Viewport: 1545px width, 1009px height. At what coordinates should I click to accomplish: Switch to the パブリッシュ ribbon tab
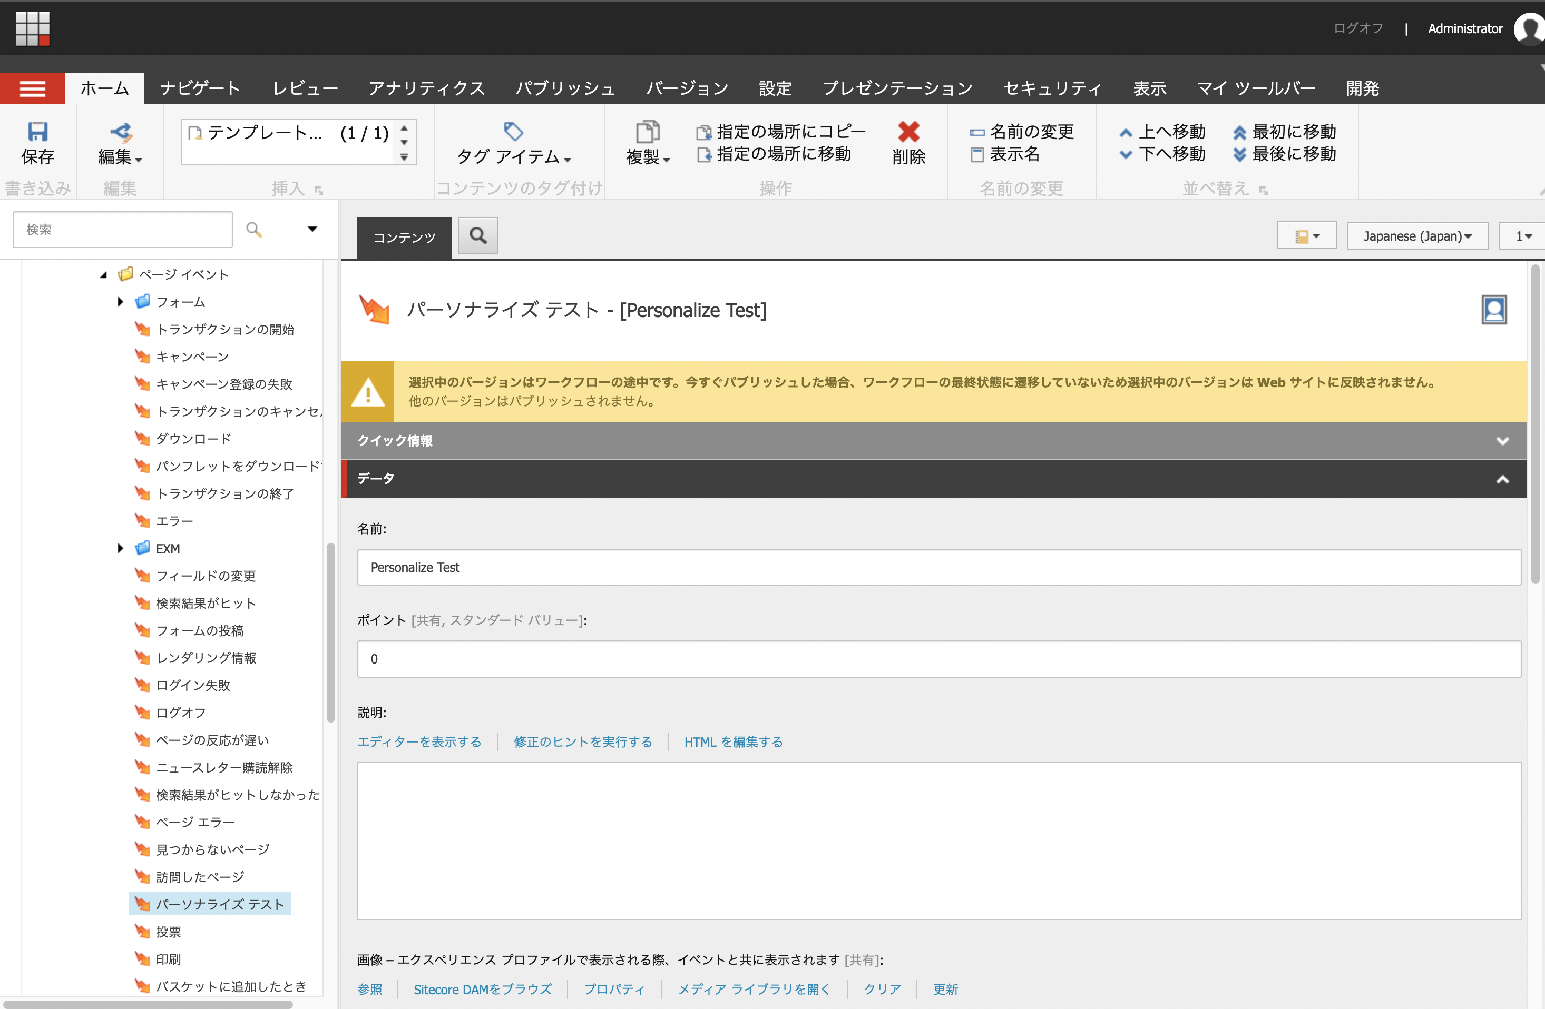tap(565, 88)
